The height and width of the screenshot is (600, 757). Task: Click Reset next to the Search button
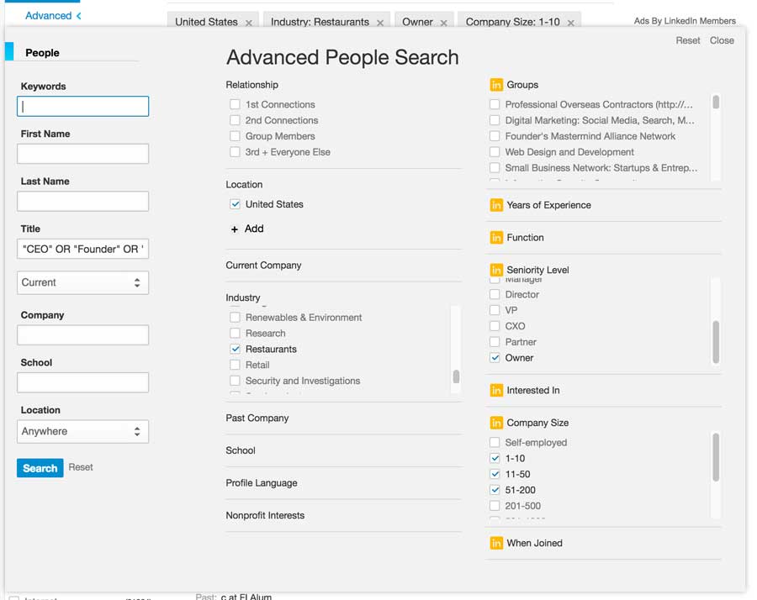point(81,467)
